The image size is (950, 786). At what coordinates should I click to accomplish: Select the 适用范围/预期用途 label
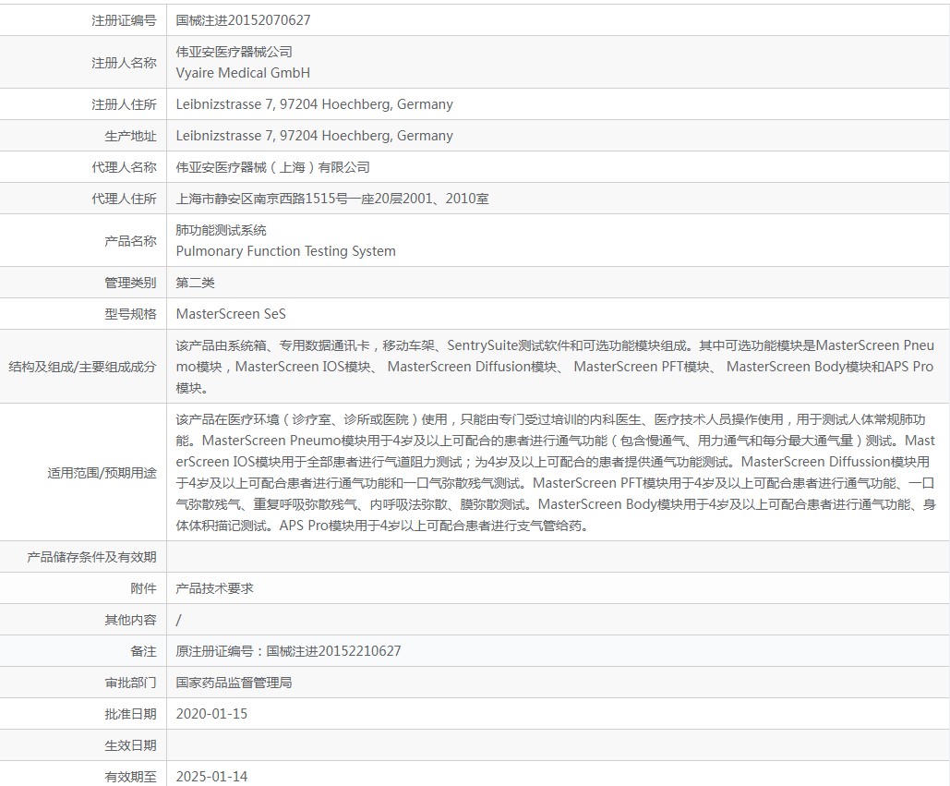102,472
